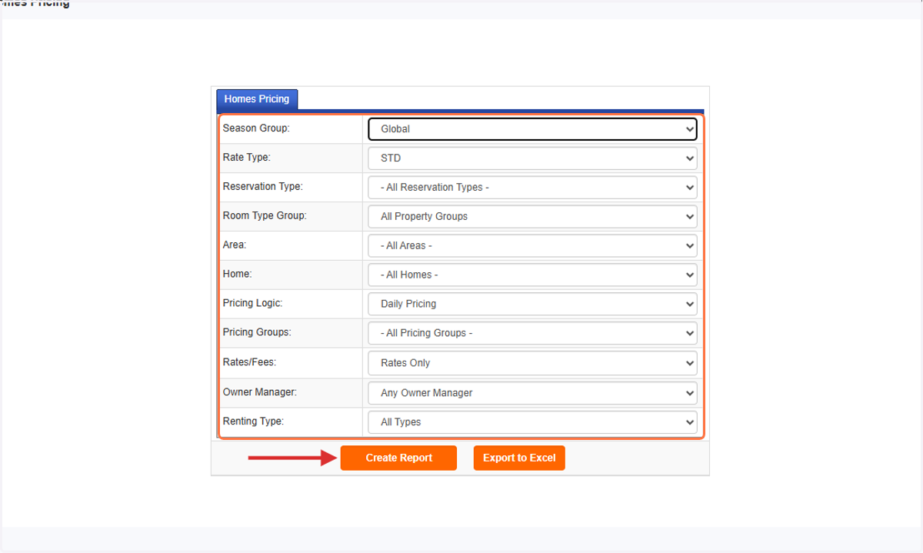Screen dimensions: 923x553
Task: Expand the Reservation Type dropdown
Action: click(x=533, y=188)
